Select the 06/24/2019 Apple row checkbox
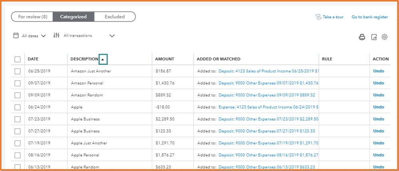Image resolution: width=399 pixels, height=171 pixels. [x=18, y=107]
